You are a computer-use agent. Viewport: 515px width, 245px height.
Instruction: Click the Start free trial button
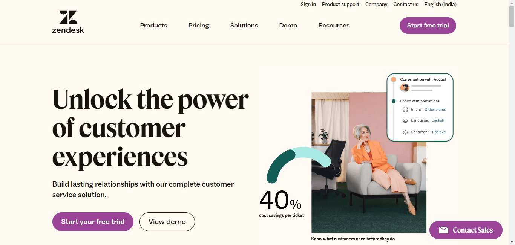pos(428,25)
